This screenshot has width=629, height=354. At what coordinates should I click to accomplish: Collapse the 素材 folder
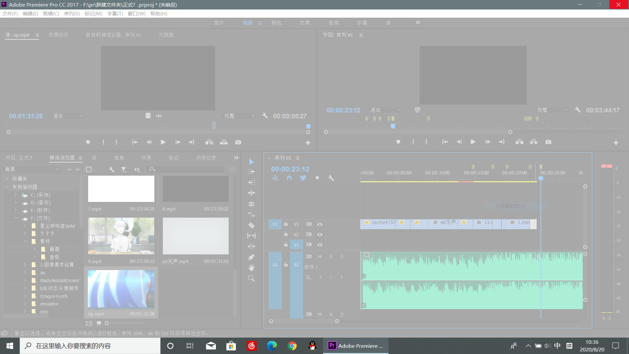pos(26,241)
